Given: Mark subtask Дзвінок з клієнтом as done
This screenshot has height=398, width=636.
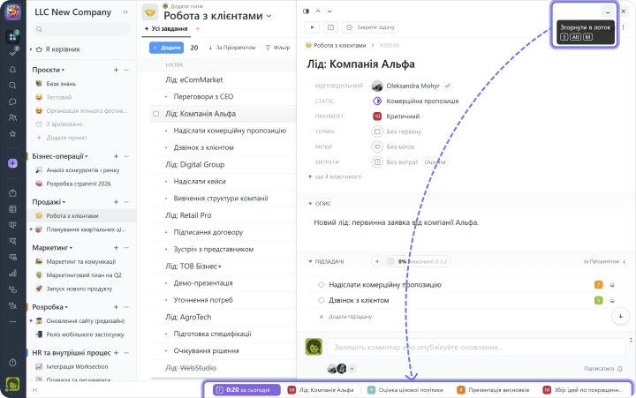Looking at the screenshot, I should (x=321, y=300).
